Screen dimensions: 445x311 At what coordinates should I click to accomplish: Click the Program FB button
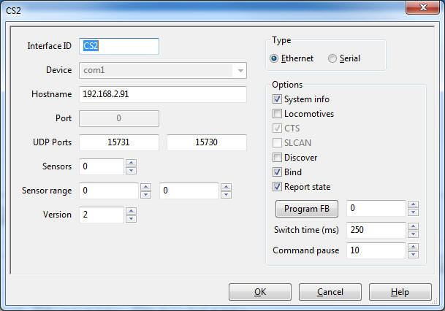[x=307, y=209]
